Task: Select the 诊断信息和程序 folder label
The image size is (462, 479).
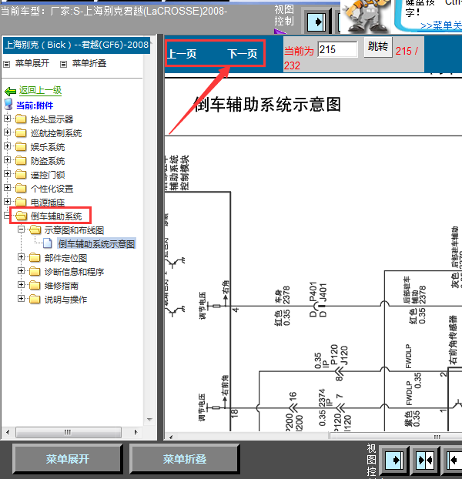Action: coord(74,272)
